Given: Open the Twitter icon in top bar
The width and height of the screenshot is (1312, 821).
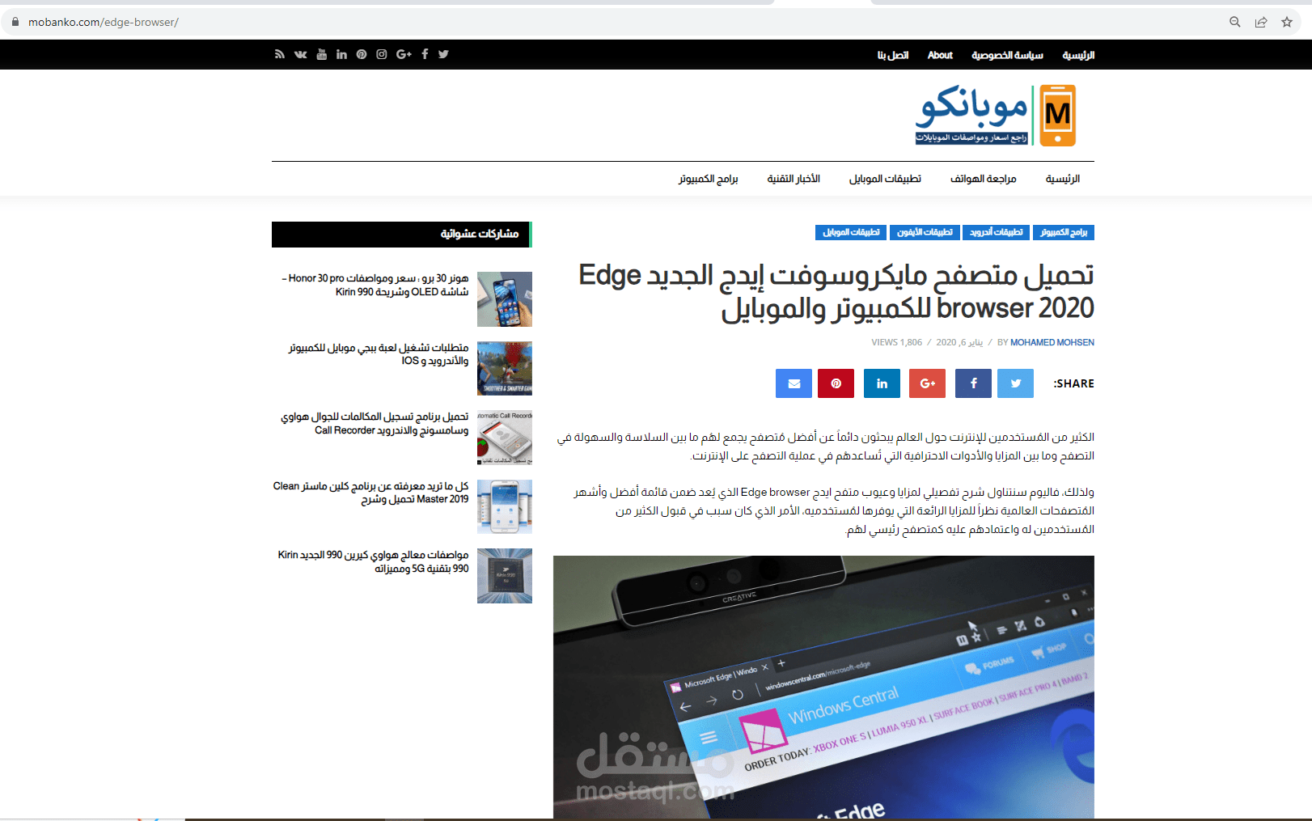Looking at the screenshot, I should coord(443,54).
